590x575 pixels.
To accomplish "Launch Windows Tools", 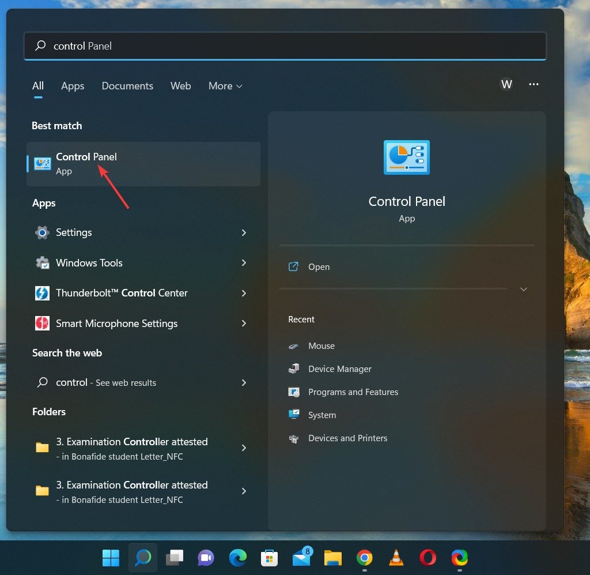I will point(89,262).
